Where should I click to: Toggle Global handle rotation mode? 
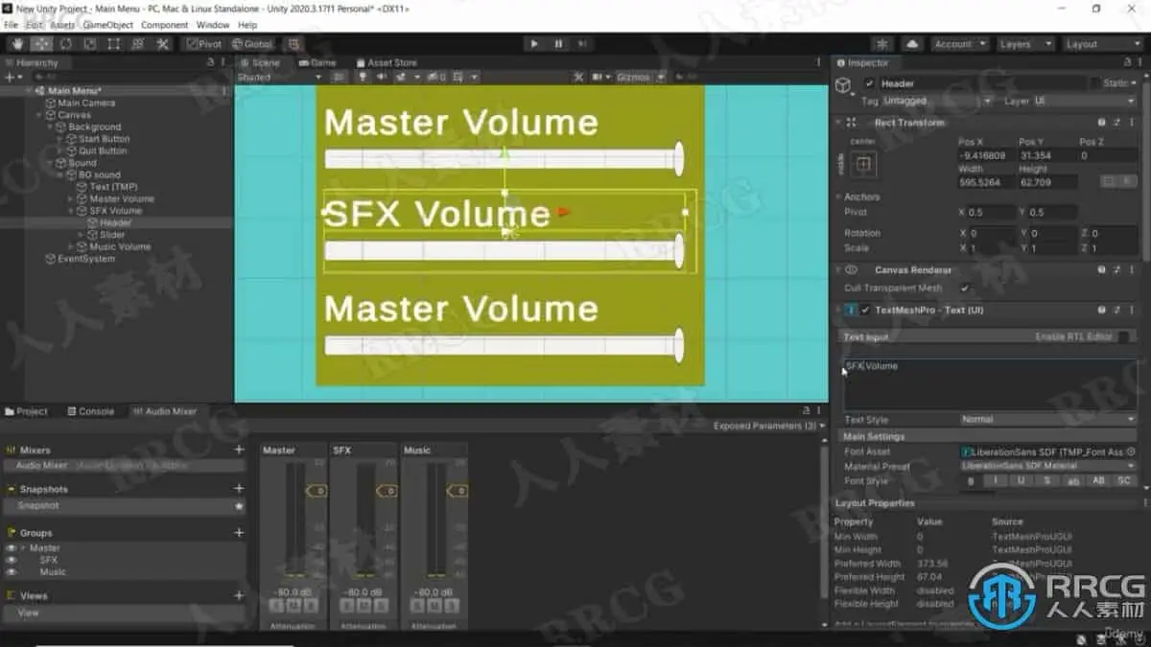pos(251,44)
